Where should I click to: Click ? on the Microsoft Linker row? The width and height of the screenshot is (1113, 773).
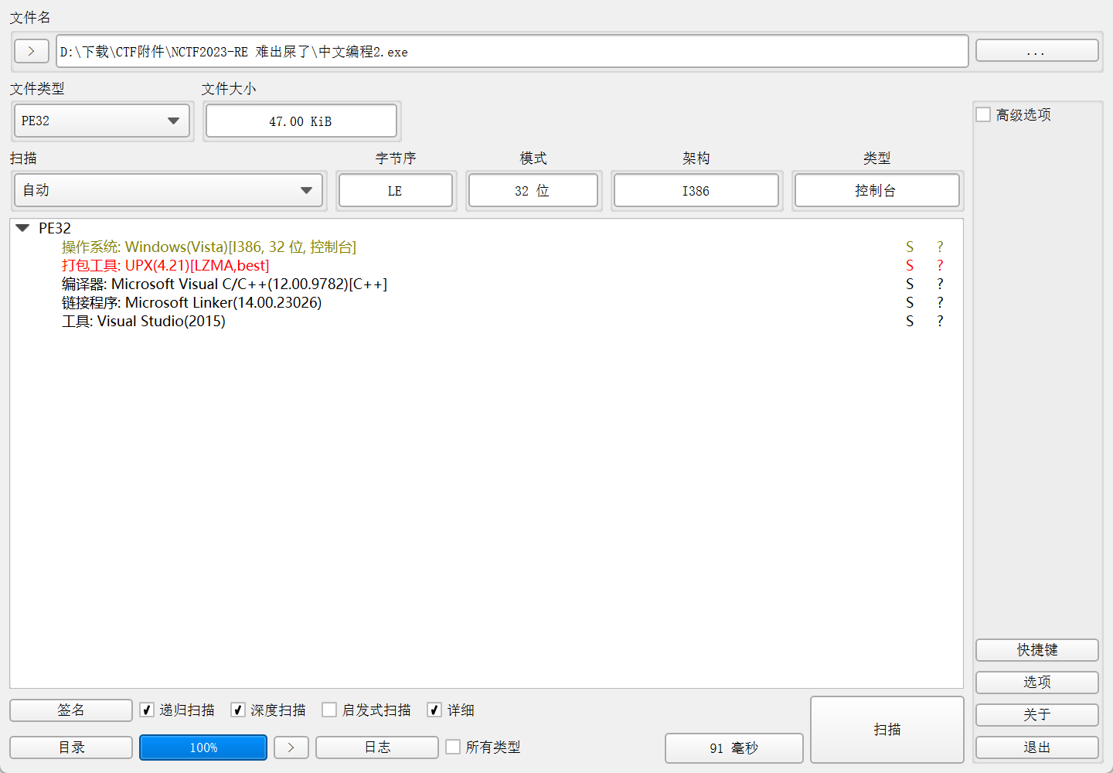coord(940,302)
